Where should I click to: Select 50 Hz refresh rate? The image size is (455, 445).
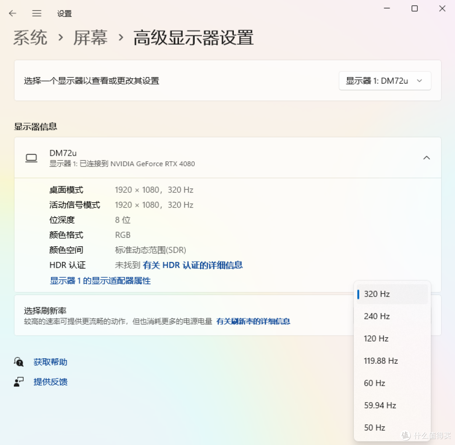[x=392, y=428]
